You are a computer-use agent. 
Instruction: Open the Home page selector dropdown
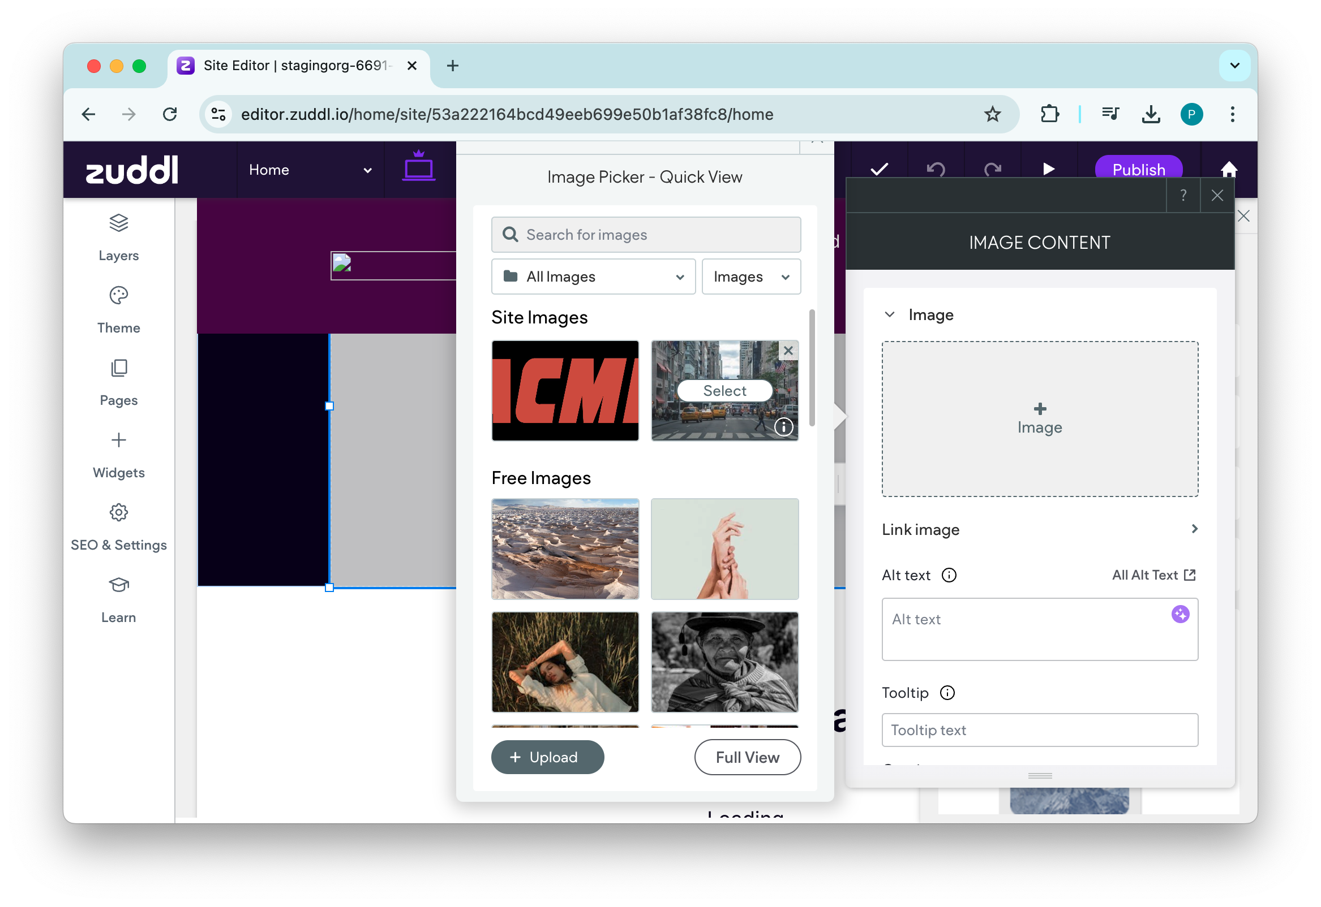click(x=310, y=170)
